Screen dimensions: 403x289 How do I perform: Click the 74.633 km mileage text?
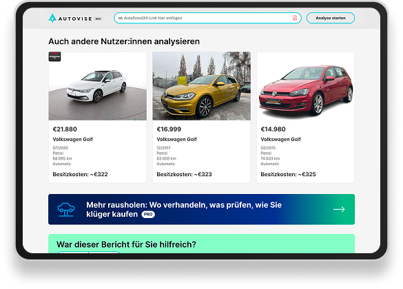(x=270, y=158)
